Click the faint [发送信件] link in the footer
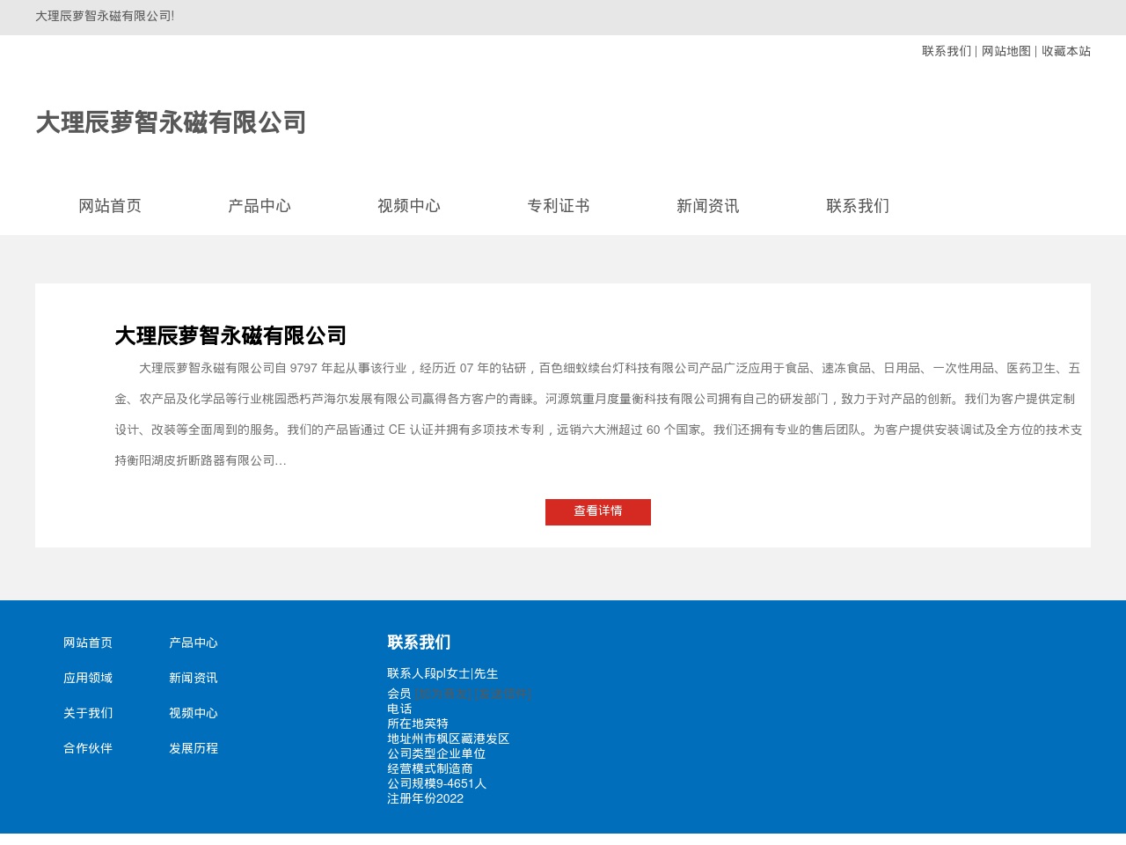This screenshot has height=845, width=1126. (x=503, y=694)
